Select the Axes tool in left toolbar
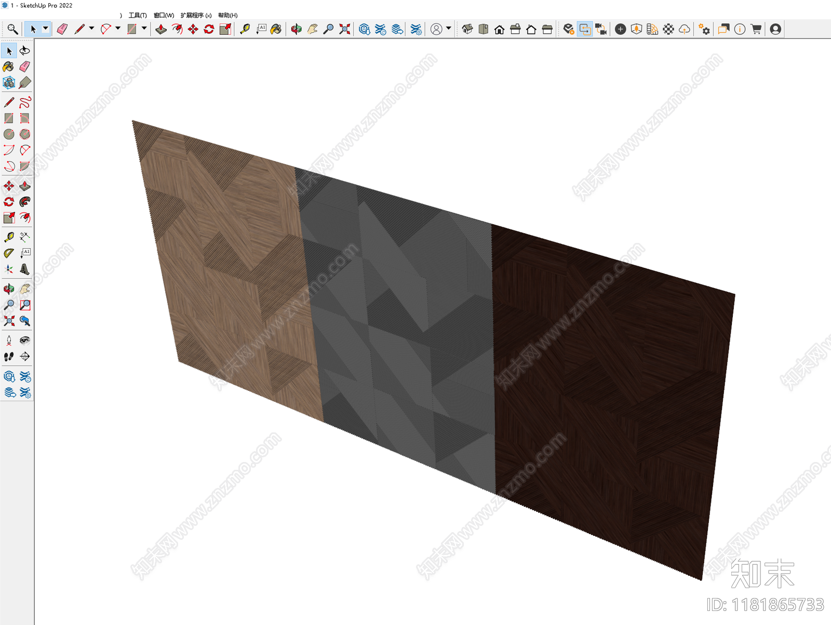 tap(9, 269)
